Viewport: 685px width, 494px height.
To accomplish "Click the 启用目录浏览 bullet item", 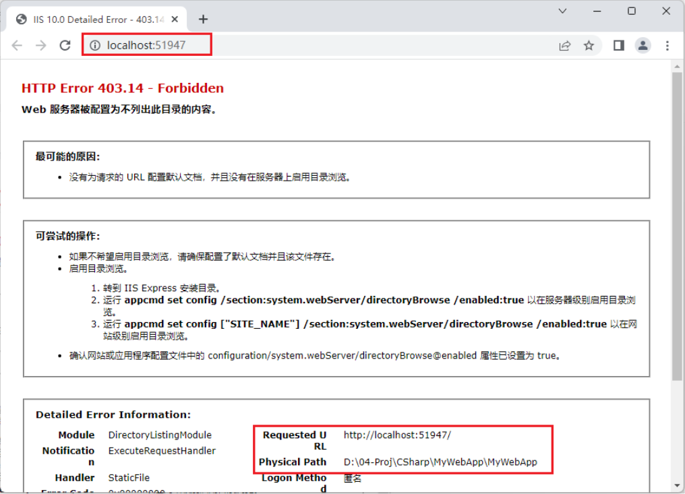I will point(98,269).
